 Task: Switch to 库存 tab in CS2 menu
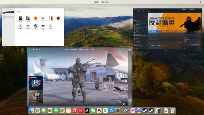(67, 49)
